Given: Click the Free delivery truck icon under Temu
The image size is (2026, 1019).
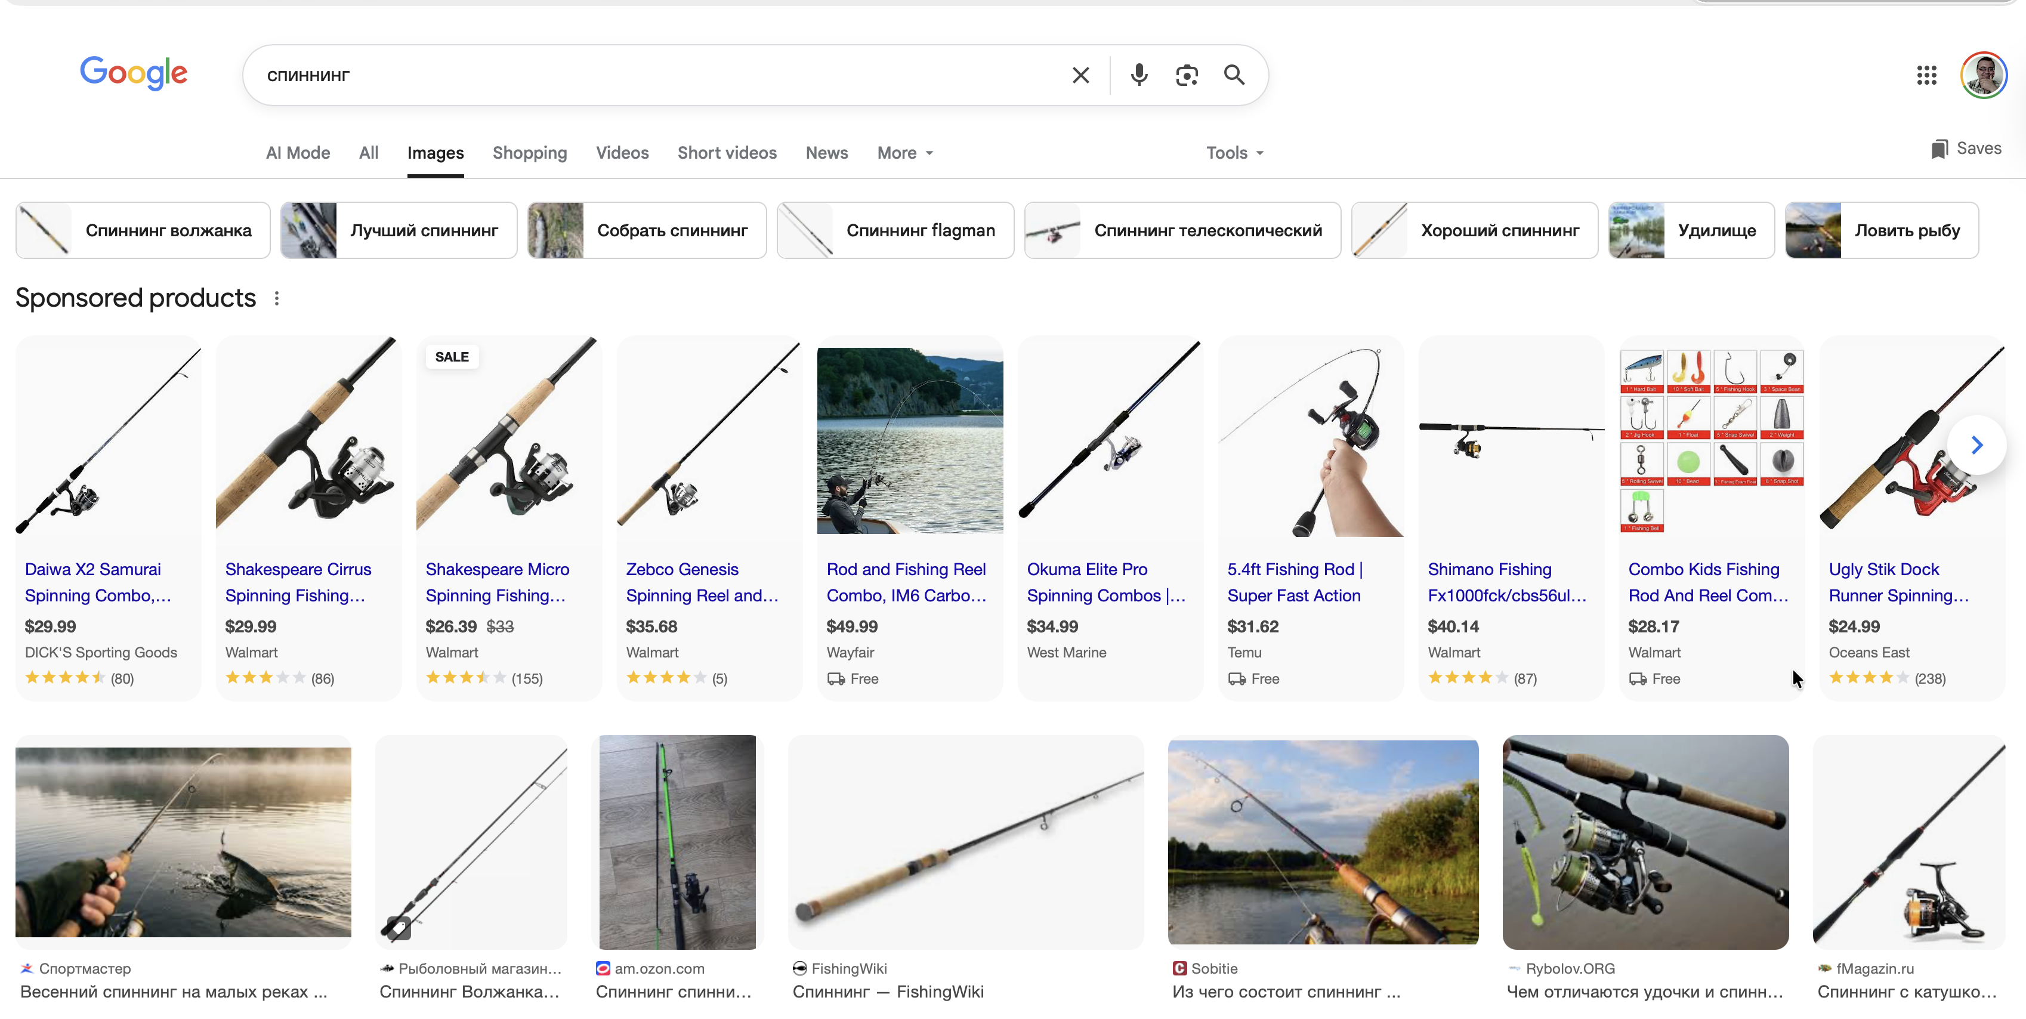Looking at the screenshot, I should (x=1237, y=678).
